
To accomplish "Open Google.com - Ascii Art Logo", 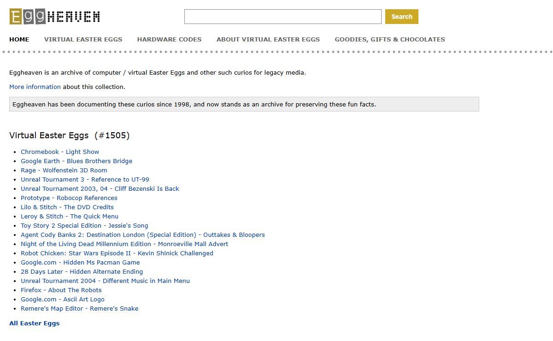I will pyautogui.click(x=63, y=299).
